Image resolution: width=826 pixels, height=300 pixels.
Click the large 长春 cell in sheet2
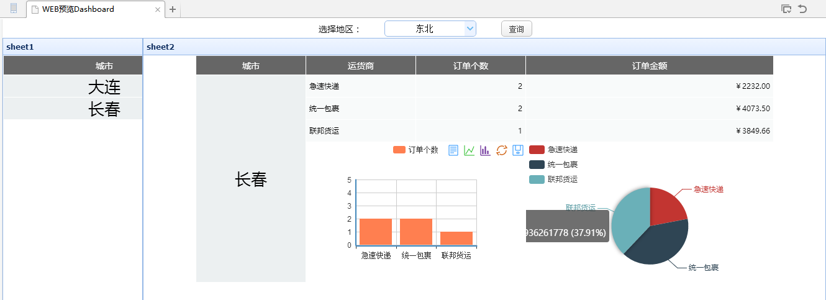(251, 179)
